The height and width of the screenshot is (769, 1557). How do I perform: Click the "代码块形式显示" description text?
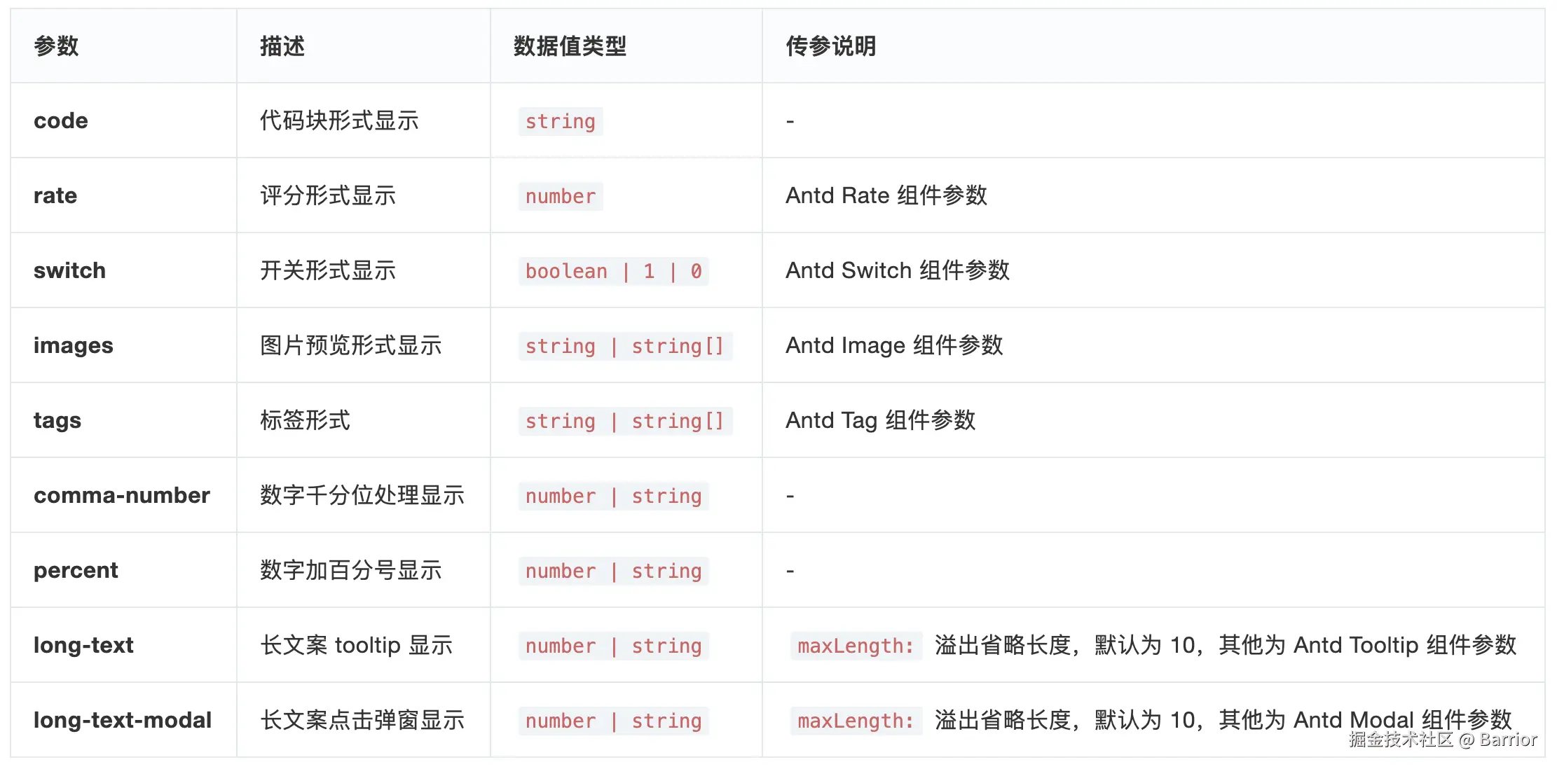pos(339,121)
